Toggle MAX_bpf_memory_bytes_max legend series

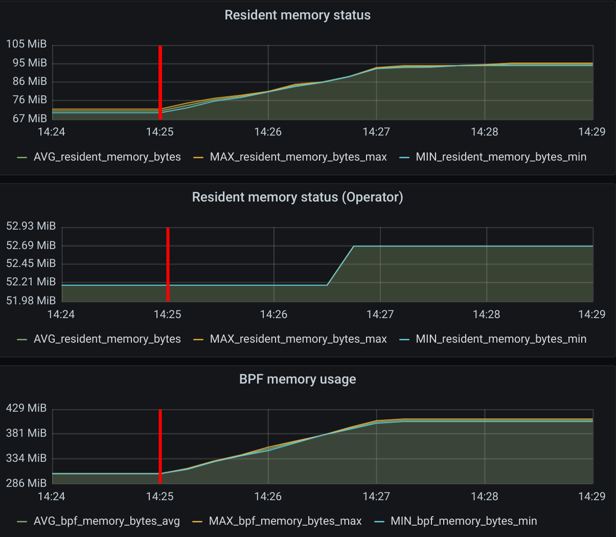pos(285,521)
